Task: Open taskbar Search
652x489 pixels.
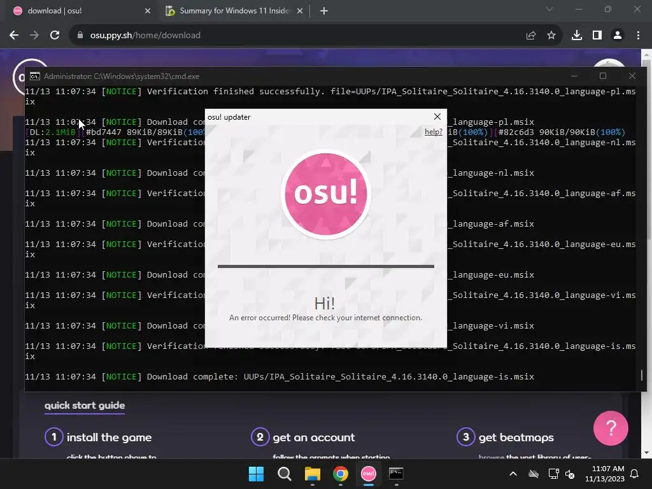Action: [285, 474]
